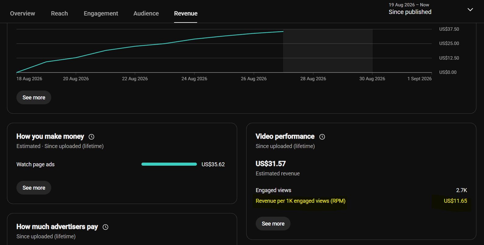Click the Watch page ads progress bar
This screenshot has width=484, height=245.
coord(169,164)
